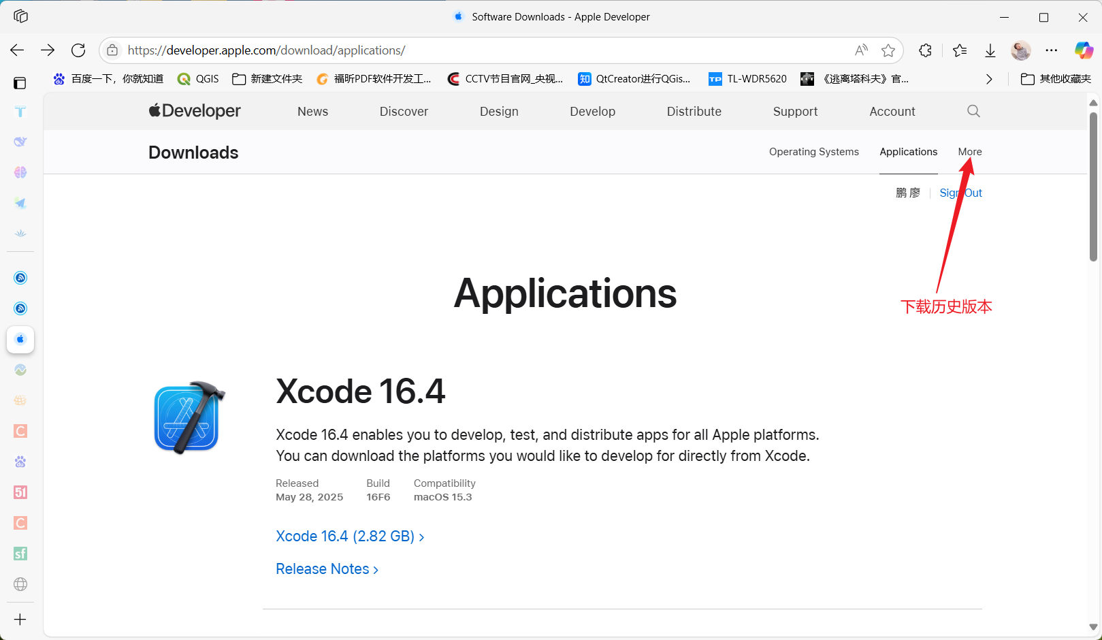Image resolution: width=1102 pixels, height=640 pixels.
Task: Search developer.apple.com with the magnifier icon
Action: coord(973,111)
